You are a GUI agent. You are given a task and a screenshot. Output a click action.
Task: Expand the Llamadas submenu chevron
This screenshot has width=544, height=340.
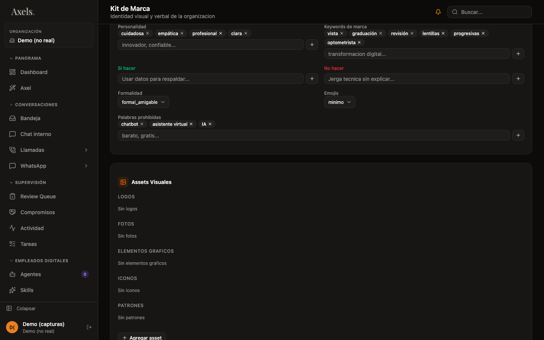point(86,150)
